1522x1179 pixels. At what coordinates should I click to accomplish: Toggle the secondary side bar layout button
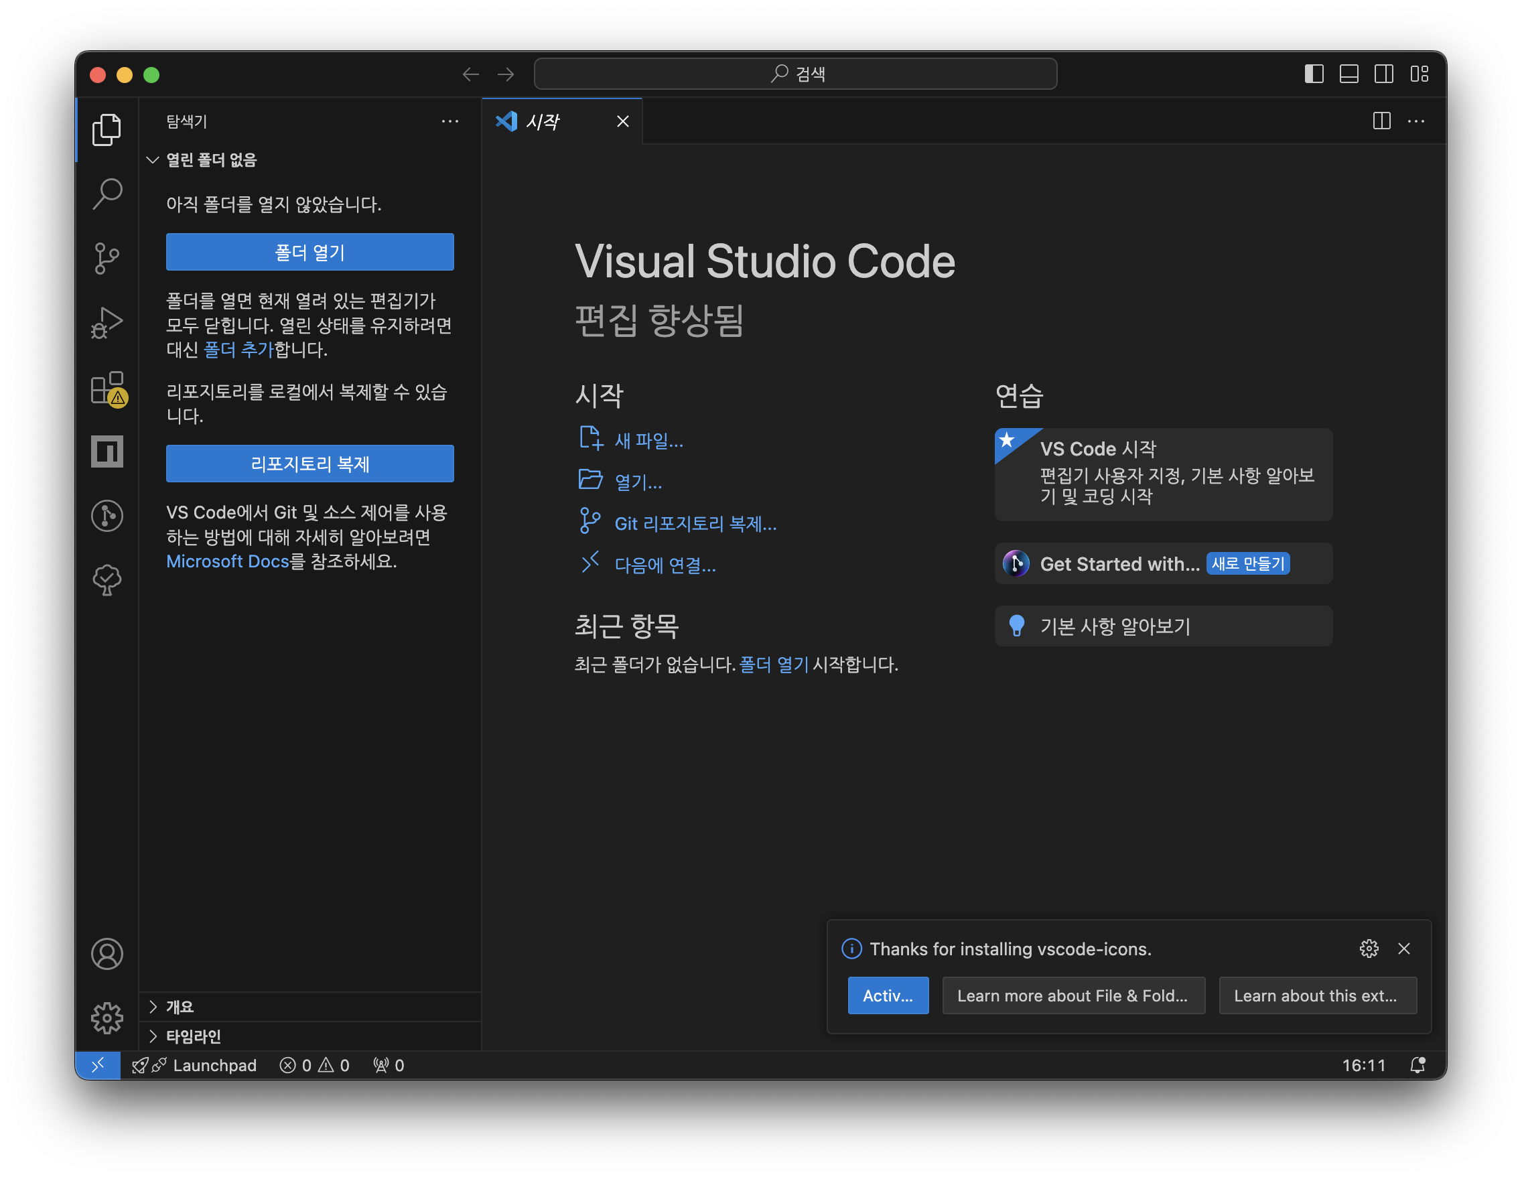(1383, 74)
